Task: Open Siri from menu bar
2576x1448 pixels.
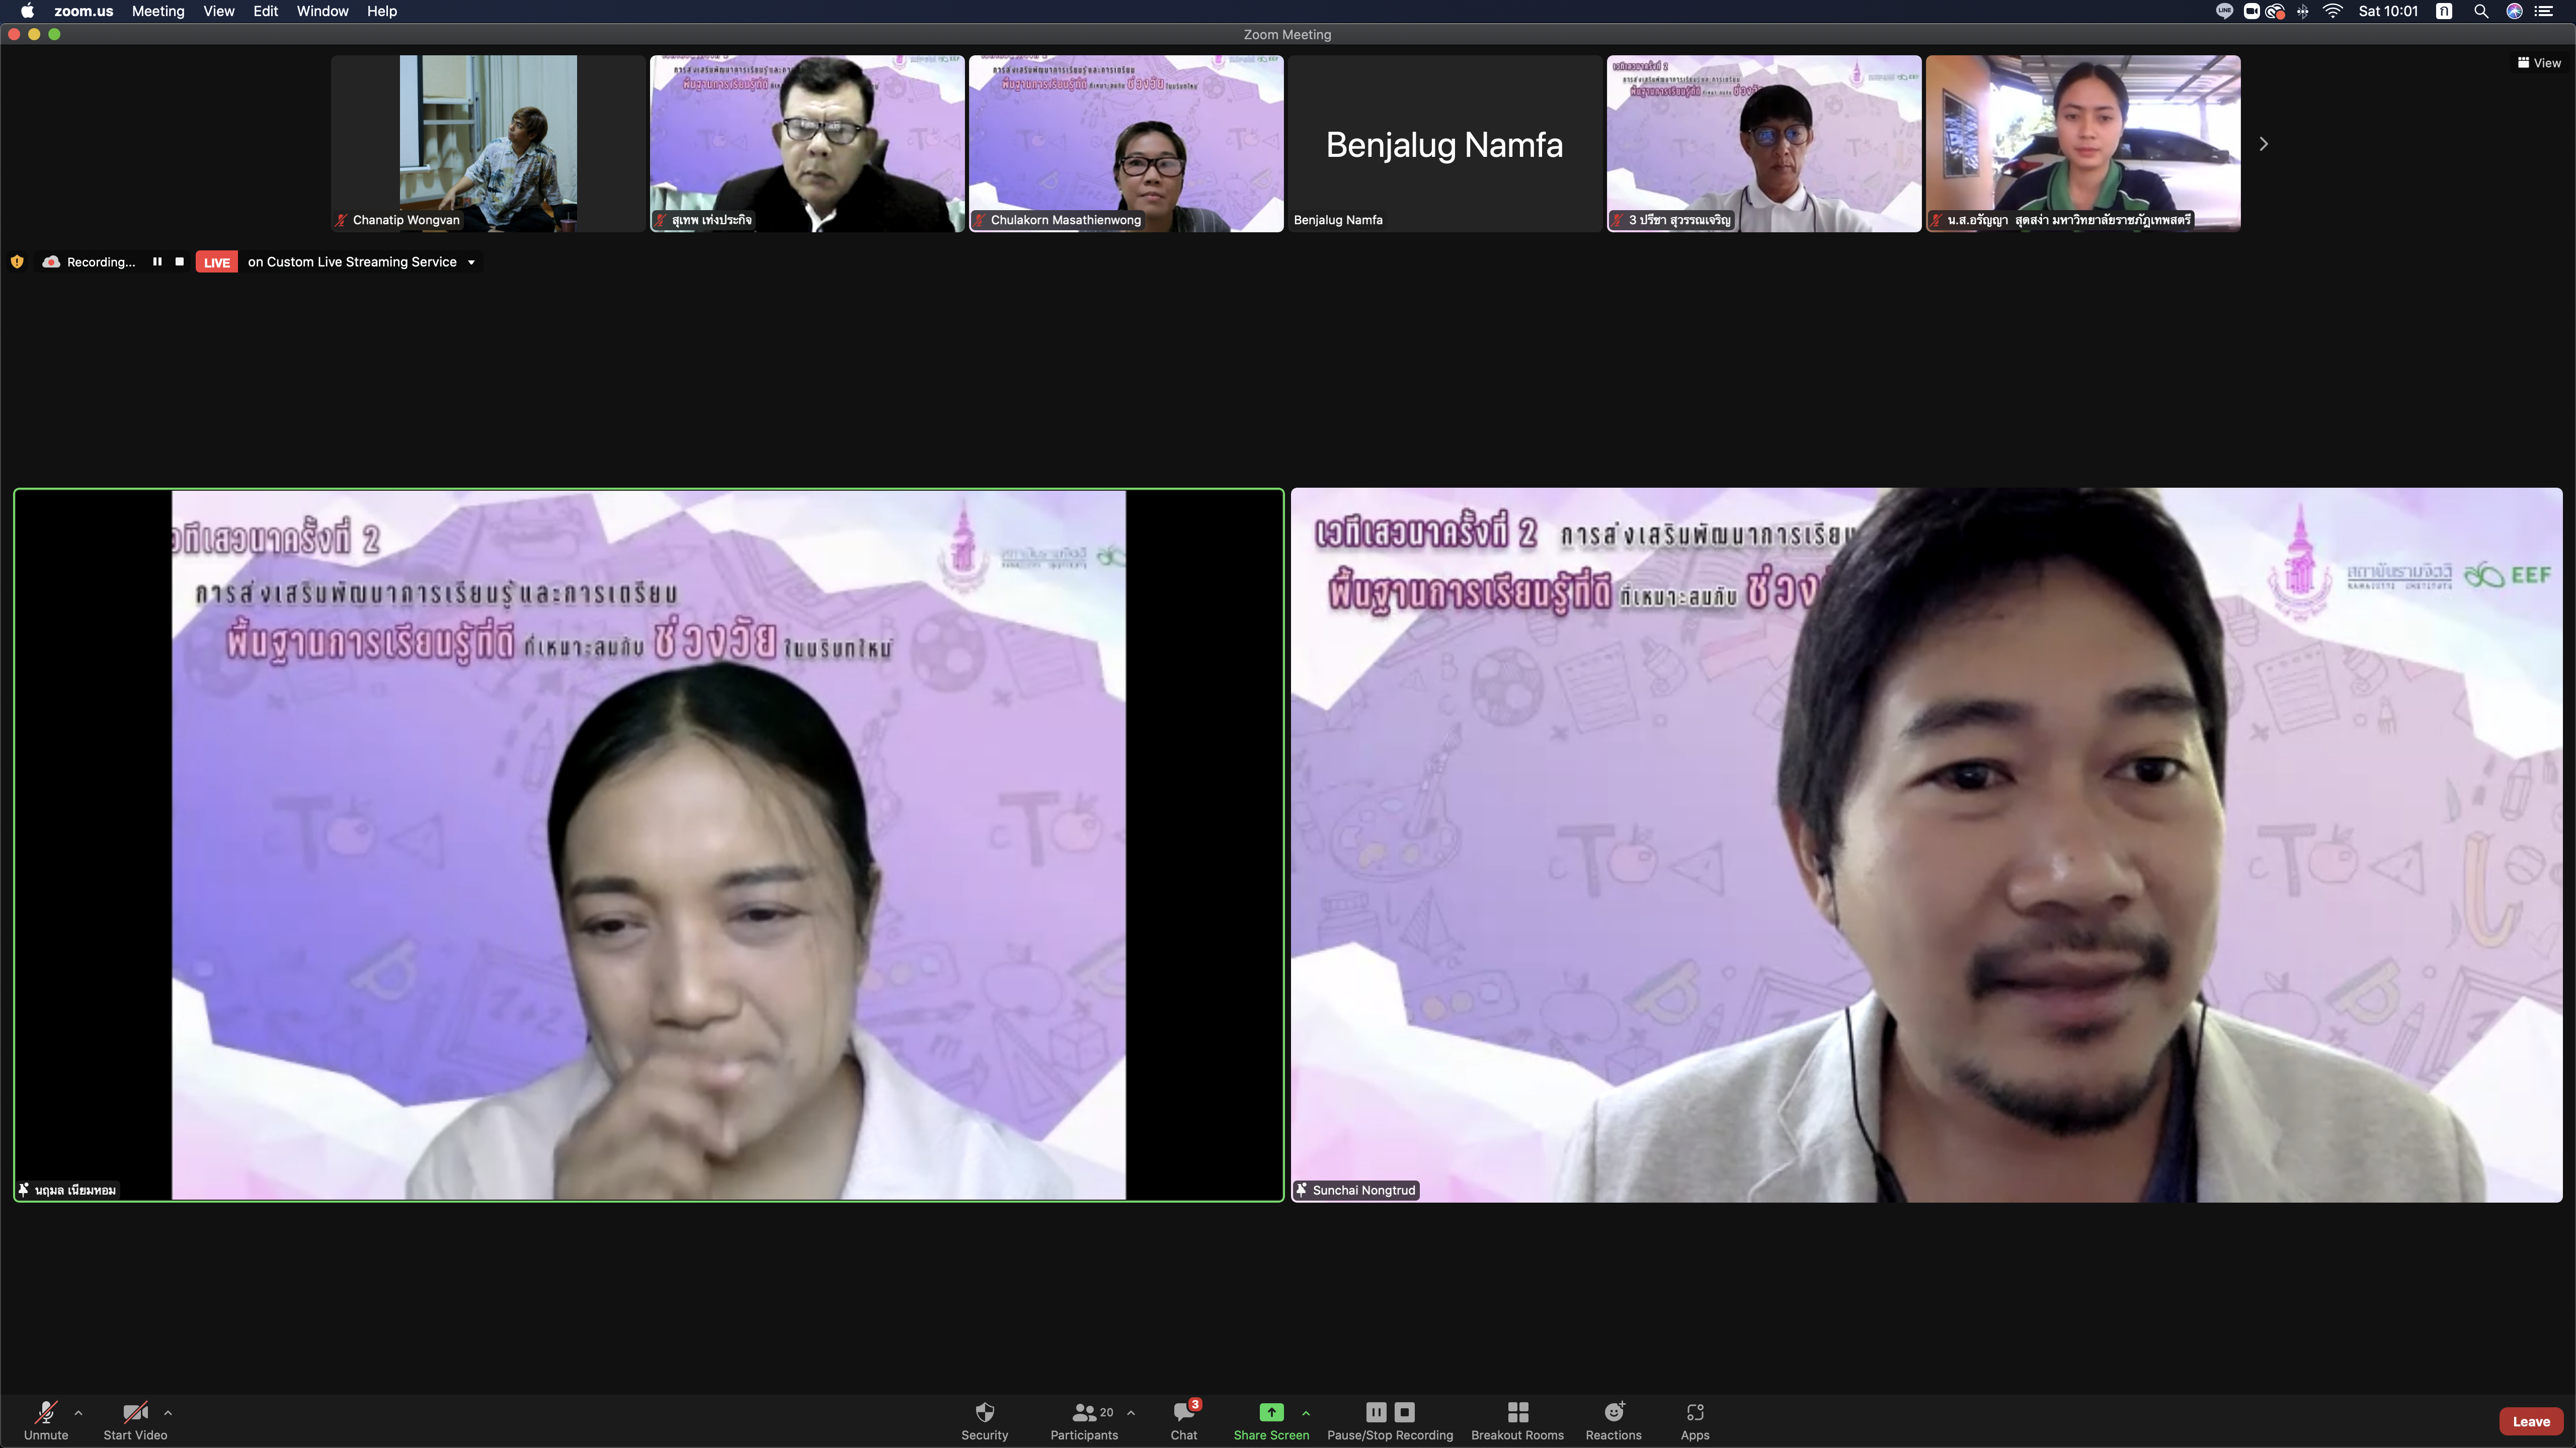Action: pos(2514,11)
